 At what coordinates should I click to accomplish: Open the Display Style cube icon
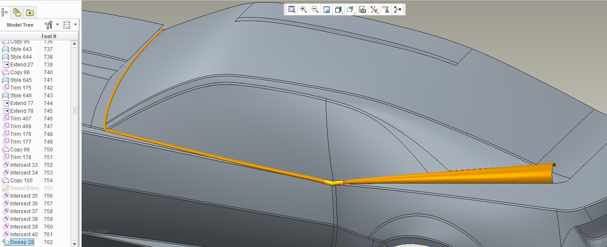pos(338,9)
